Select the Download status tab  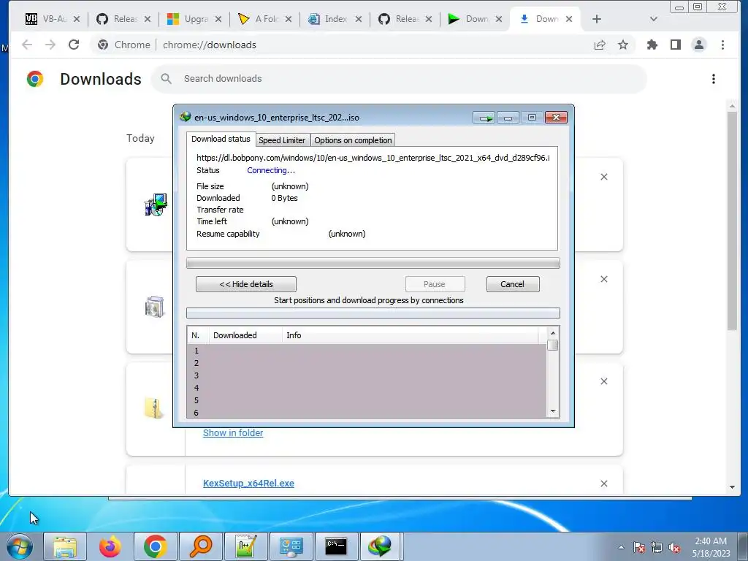[x=221, y=139]
